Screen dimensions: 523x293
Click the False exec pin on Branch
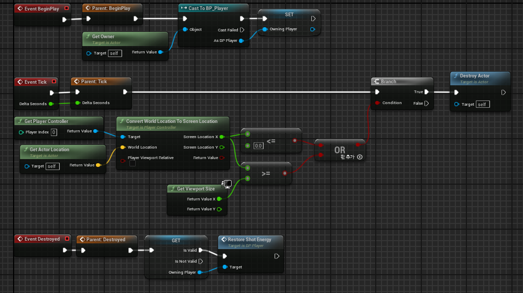pyautogui.click(x=426, y=103)
